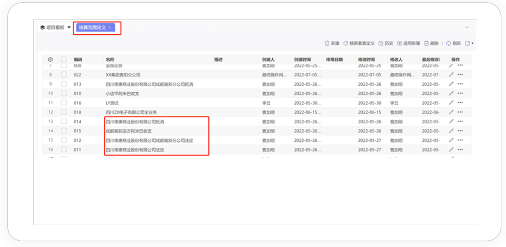Open the 历史 (History) view
Image resolution: width=506 pixels, height=247 pixels.
[381, 43]
